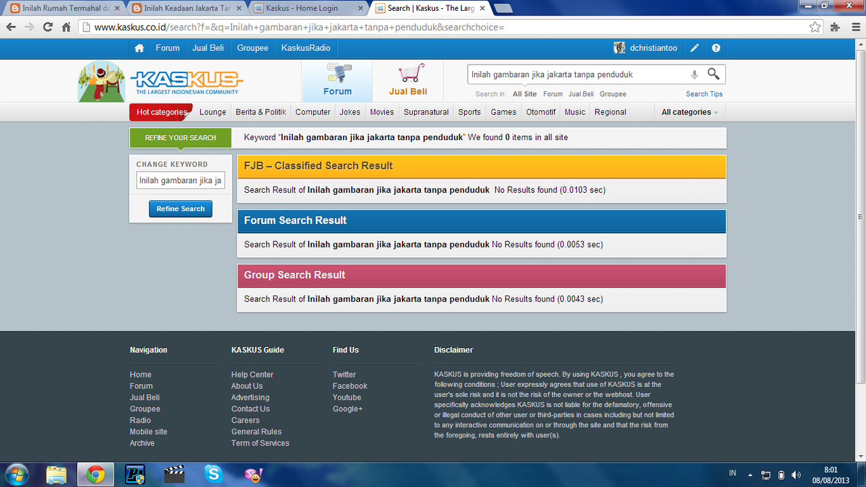Select 'Jual Beli' under Search in
866x487 pixels.
point(581,94)
